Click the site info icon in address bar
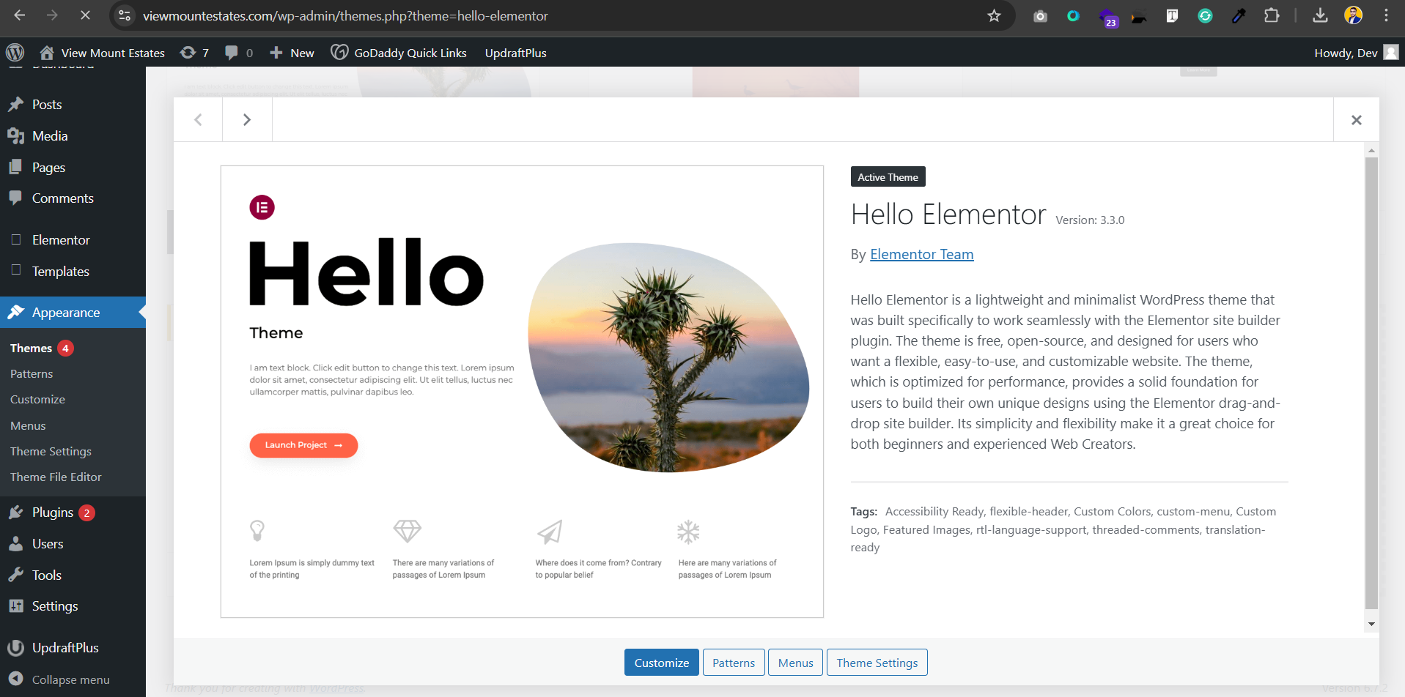Image resolution: width=1405 pixels, height=697 pixels. point(125,15)
